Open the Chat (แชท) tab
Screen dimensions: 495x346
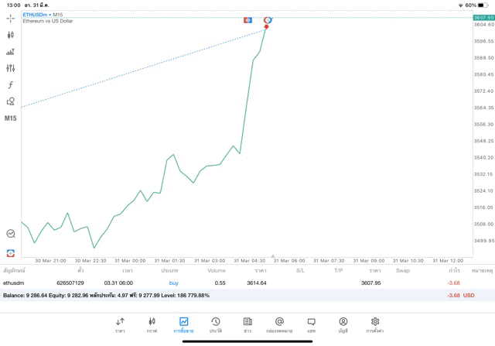click(x=311, y=325)
